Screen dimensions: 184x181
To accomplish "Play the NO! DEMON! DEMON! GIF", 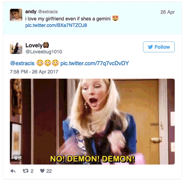I will click(x=92, y=121).
